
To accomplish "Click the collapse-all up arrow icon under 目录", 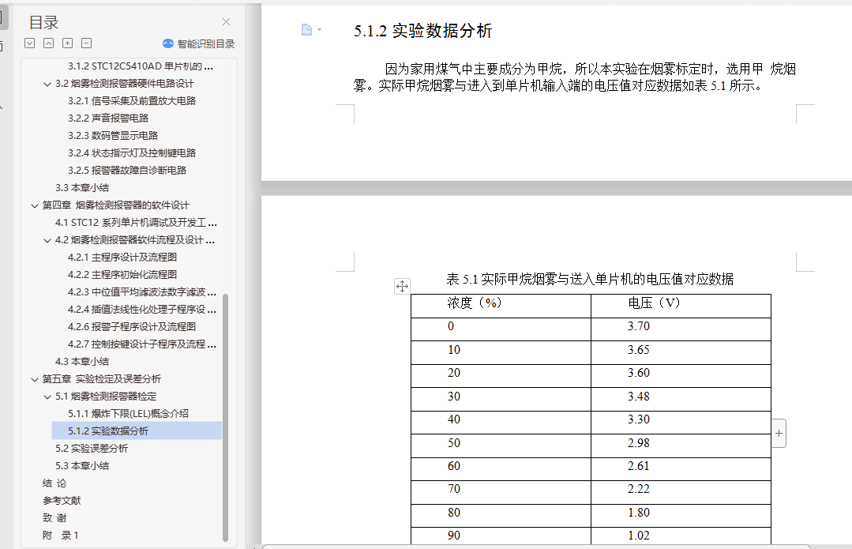I will point(48,43).
